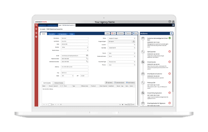Click the phone icon beside Mobile Number
The height and width of the screenshot is (132, 208).
(x=87, y=58)
